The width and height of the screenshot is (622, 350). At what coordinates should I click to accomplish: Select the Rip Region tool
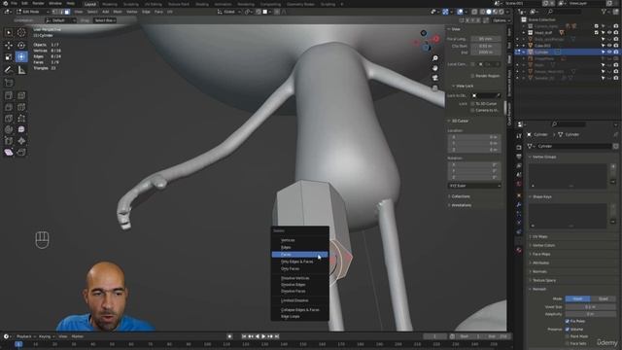(x=21, y=153)
